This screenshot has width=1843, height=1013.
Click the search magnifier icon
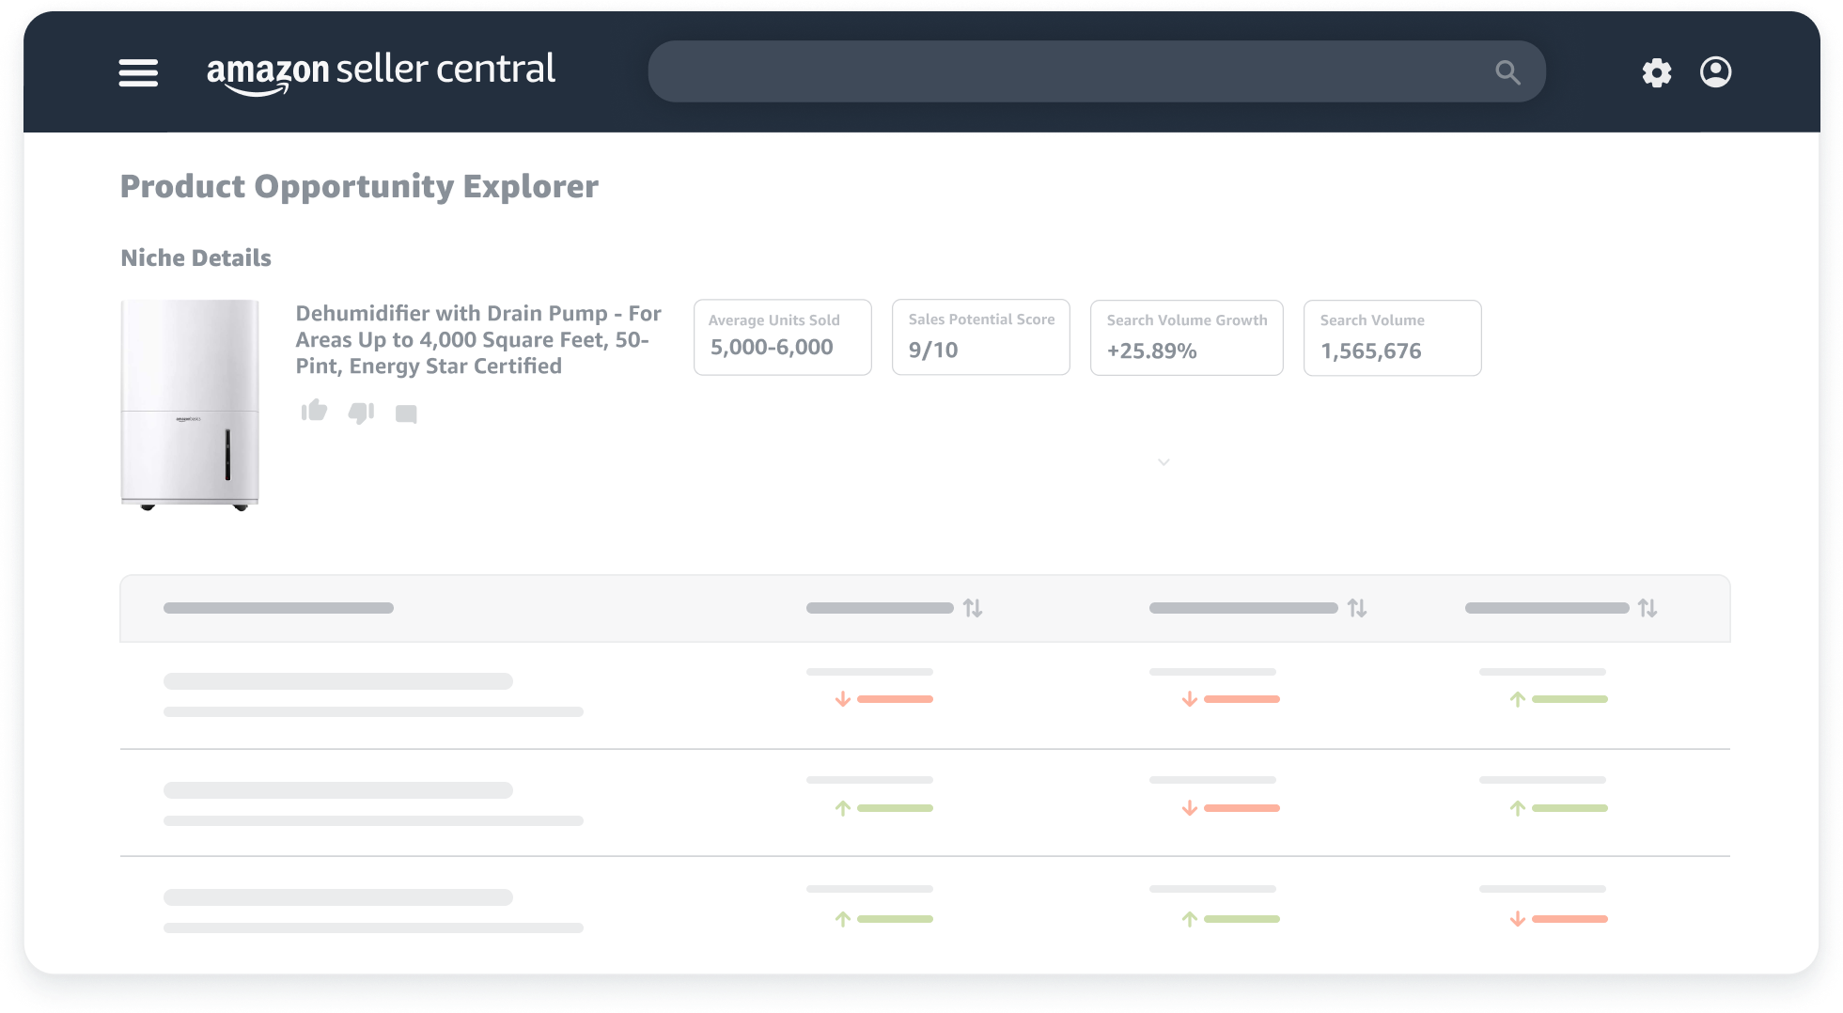pos(1507,72)
